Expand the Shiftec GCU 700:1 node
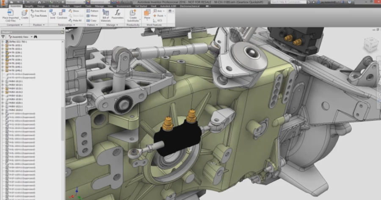This screenshot has width=381, height=200. [x=3, y=42]
